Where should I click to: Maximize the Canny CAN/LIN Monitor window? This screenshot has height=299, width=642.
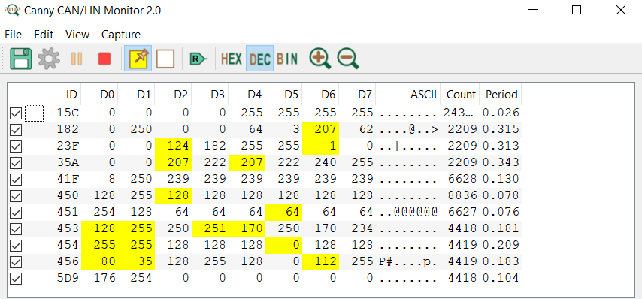click(x=577, y=11)
